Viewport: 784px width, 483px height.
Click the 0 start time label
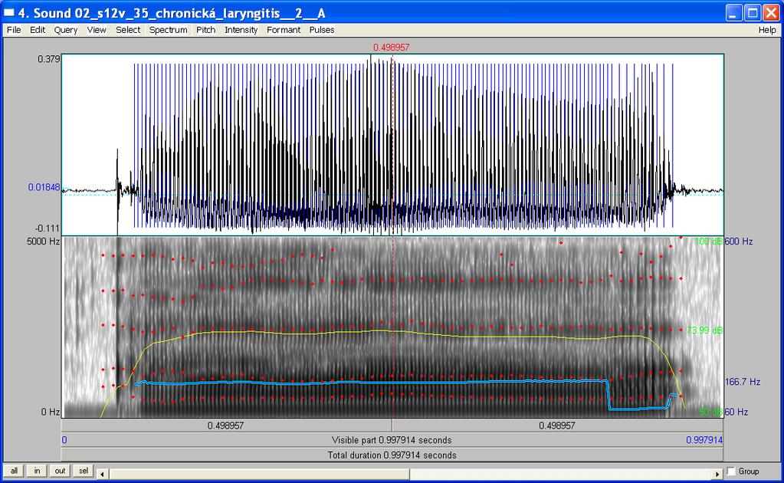click(x=64, y=440)
